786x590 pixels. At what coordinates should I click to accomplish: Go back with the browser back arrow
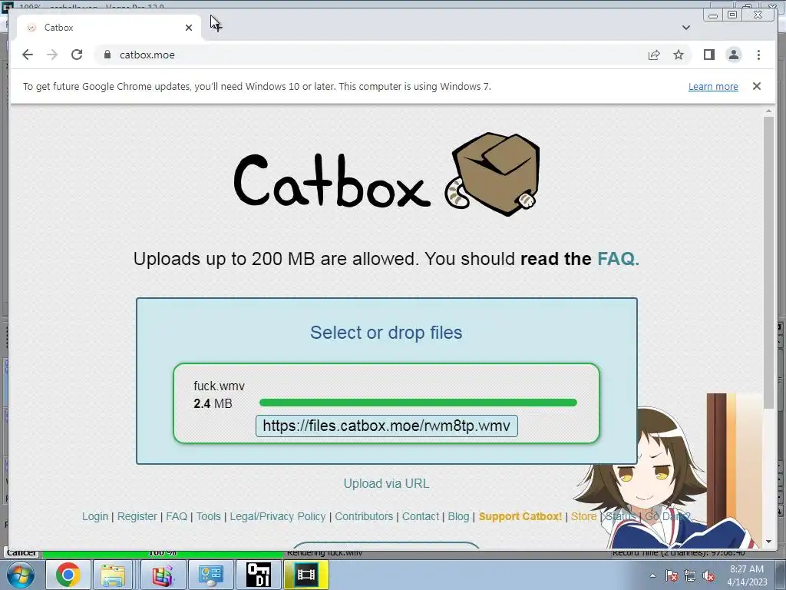point(28,55)
